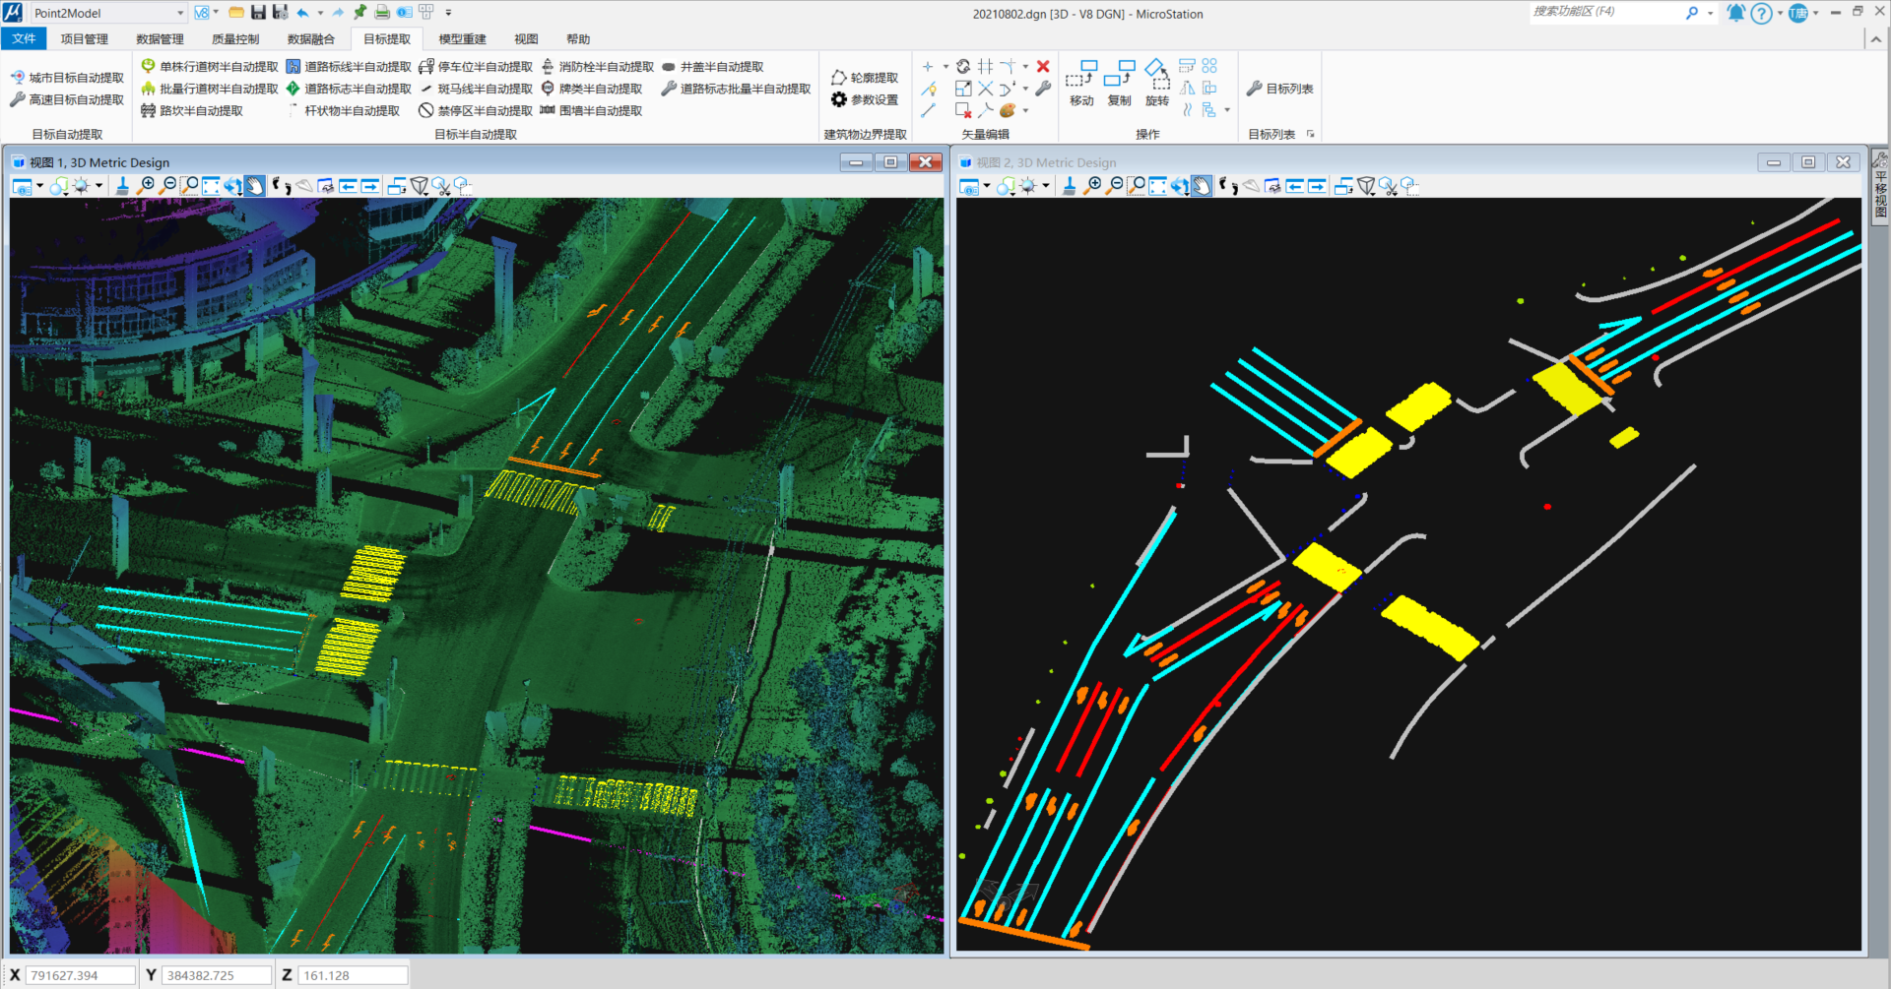Viewport: 1891px width, 989px height.
Task: Click 路坎半自动提取 tool
Action: coord(192,110)
